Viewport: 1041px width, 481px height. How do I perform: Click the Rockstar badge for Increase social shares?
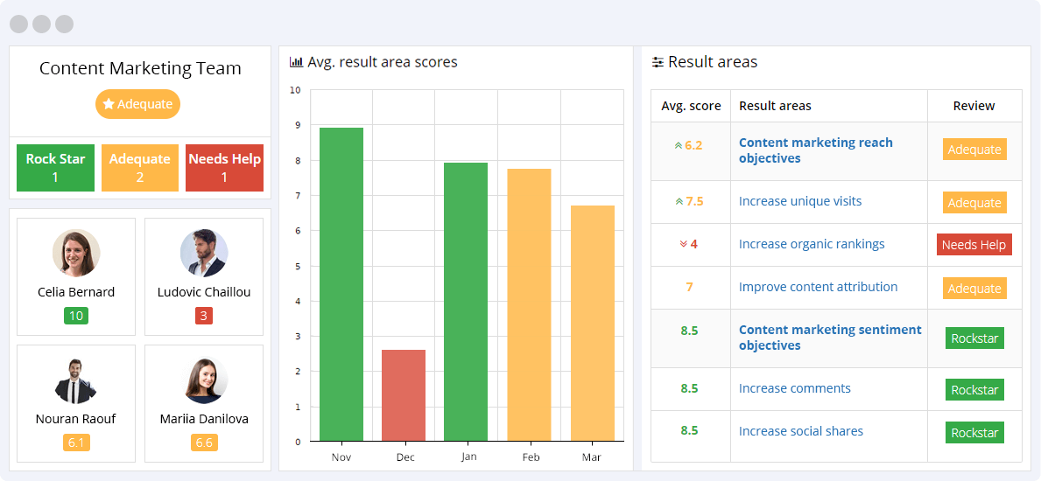click(974, 433)
